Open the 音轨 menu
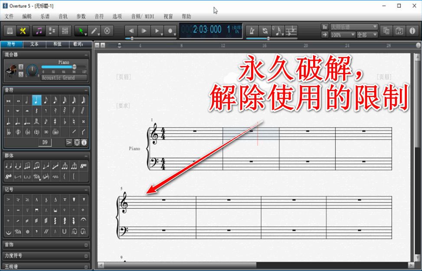Viewport: 422px width, 271px height. tap(63, 16)
